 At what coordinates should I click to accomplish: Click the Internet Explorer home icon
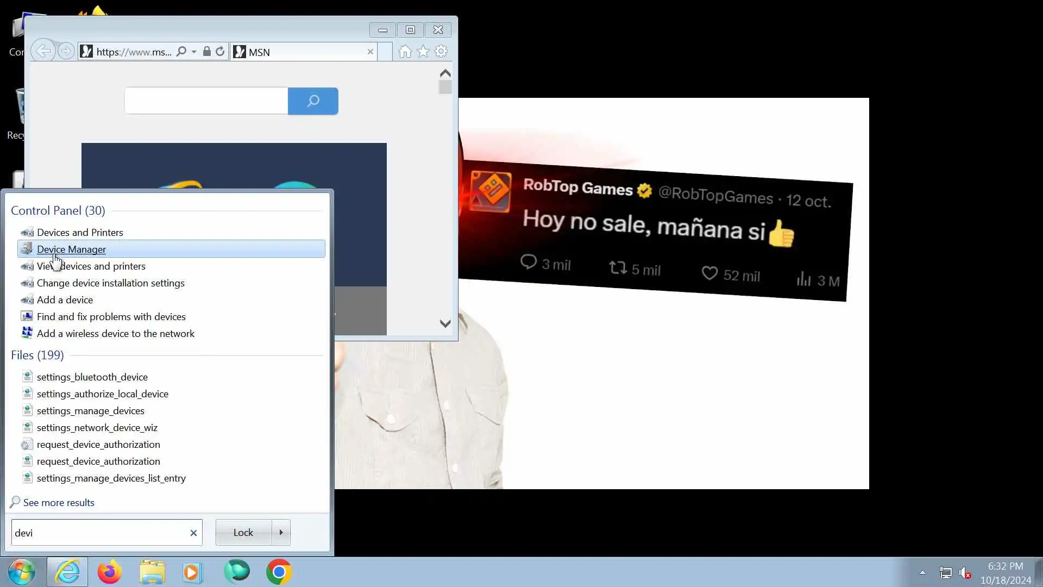(x=405, y=52)
